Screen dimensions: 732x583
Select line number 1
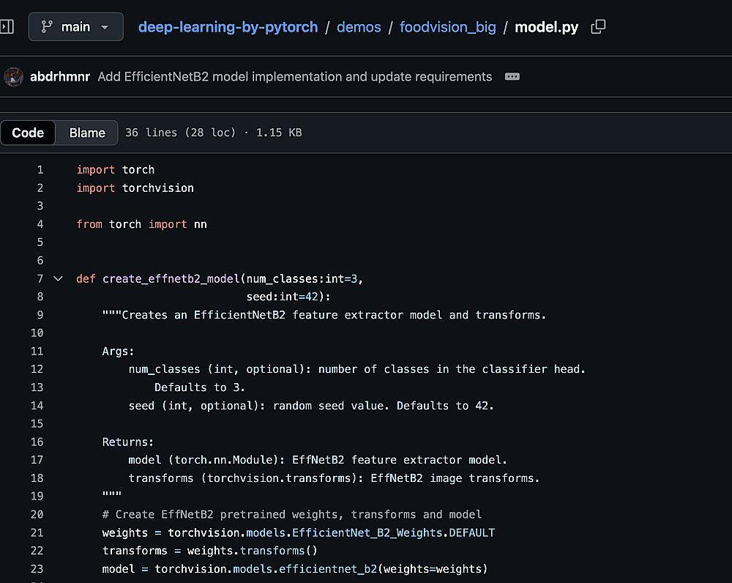(40, 170)
